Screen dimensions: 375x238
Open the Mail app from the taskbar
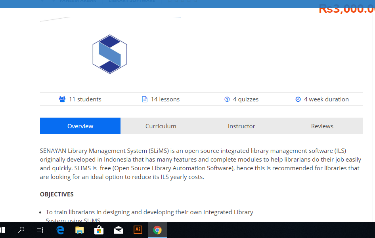pos(119,230)
